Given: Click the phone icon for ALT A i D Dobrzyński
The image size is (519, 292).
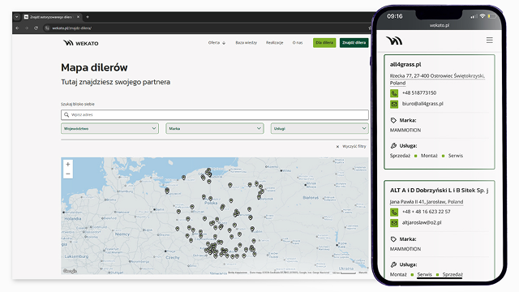Looking at the screenshot, I should pos(394,212).
